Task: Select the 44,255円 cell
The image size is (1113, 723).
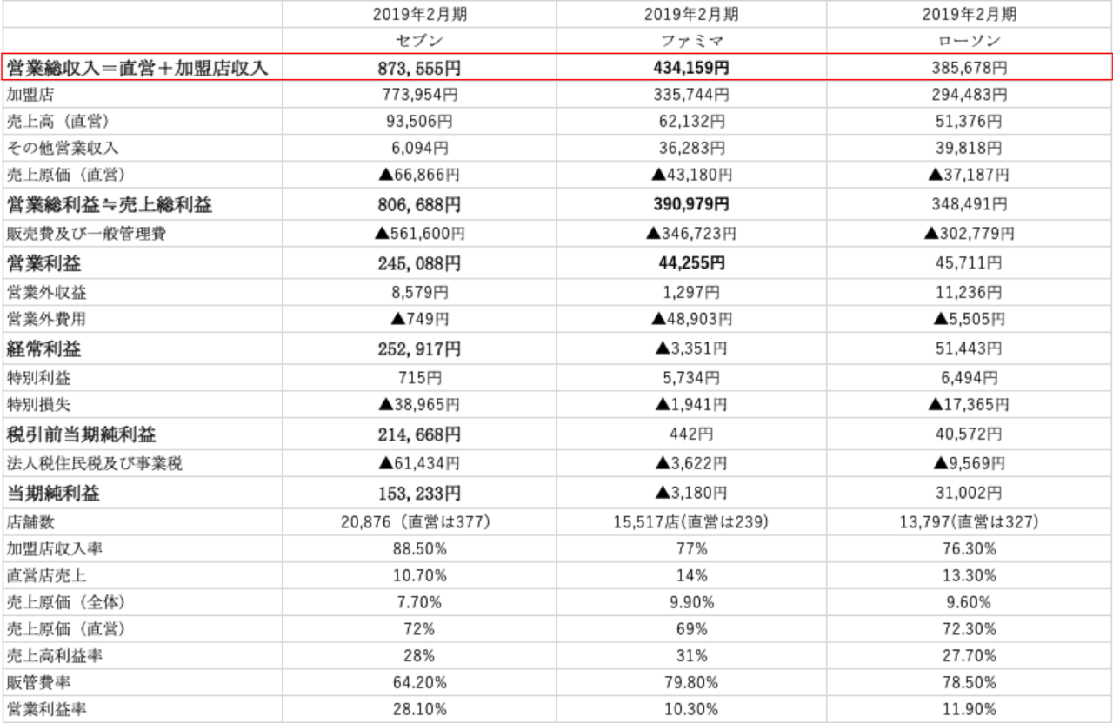Action: click(691, 262)
